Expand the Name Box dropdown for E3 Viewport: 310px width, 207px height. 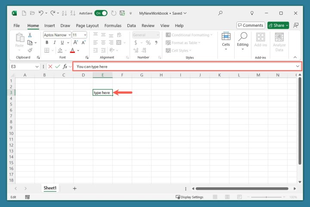coord(37,66)
